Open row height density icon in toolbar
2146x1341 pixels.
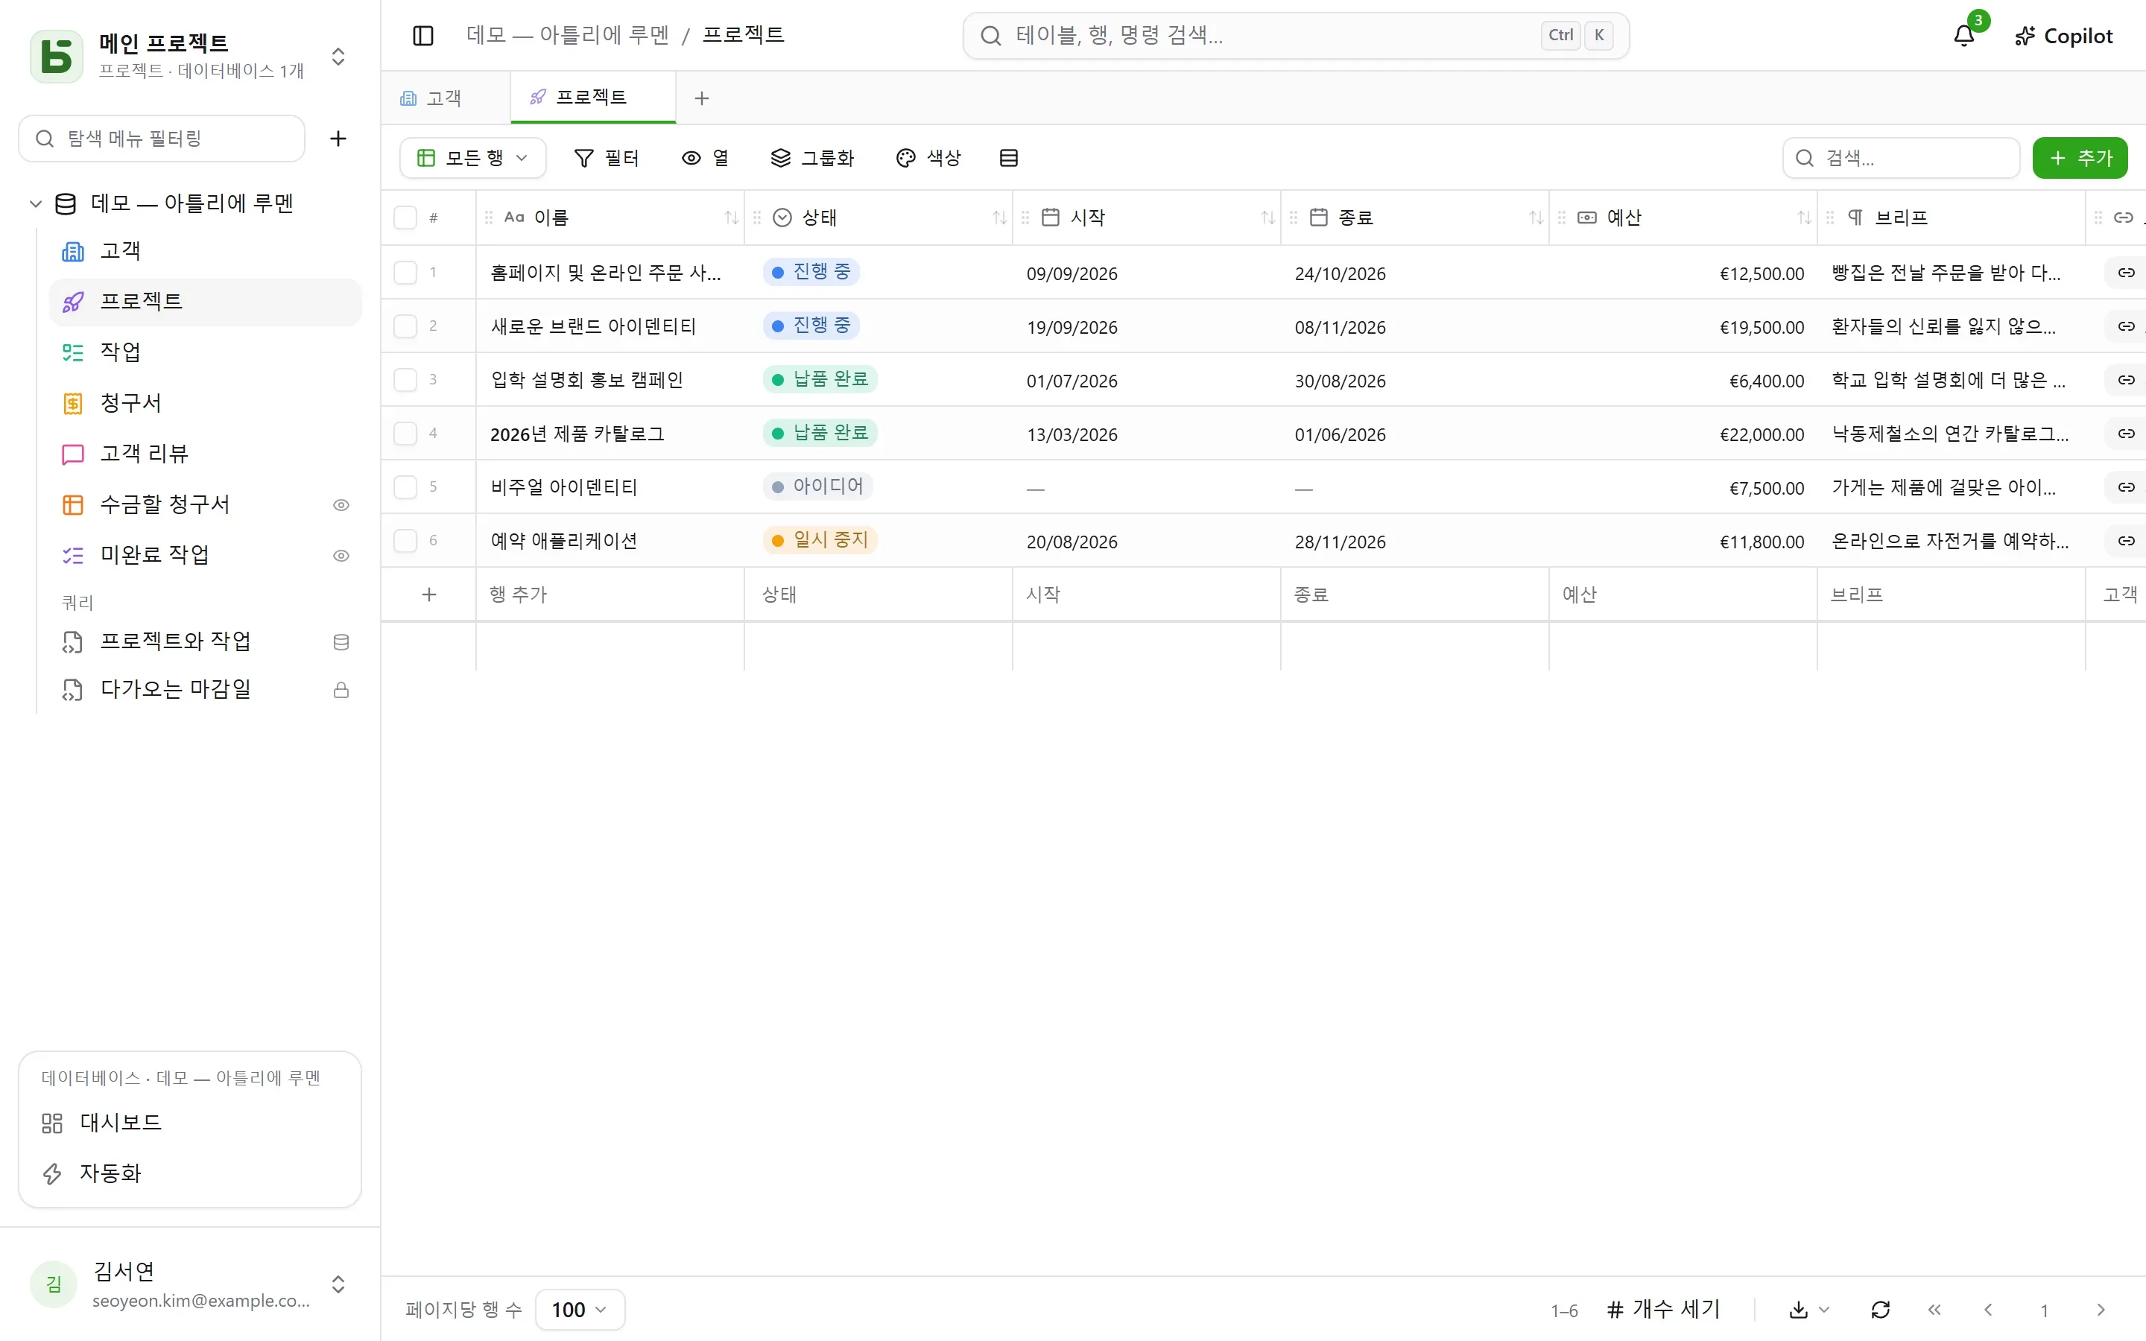(1008, 158)
